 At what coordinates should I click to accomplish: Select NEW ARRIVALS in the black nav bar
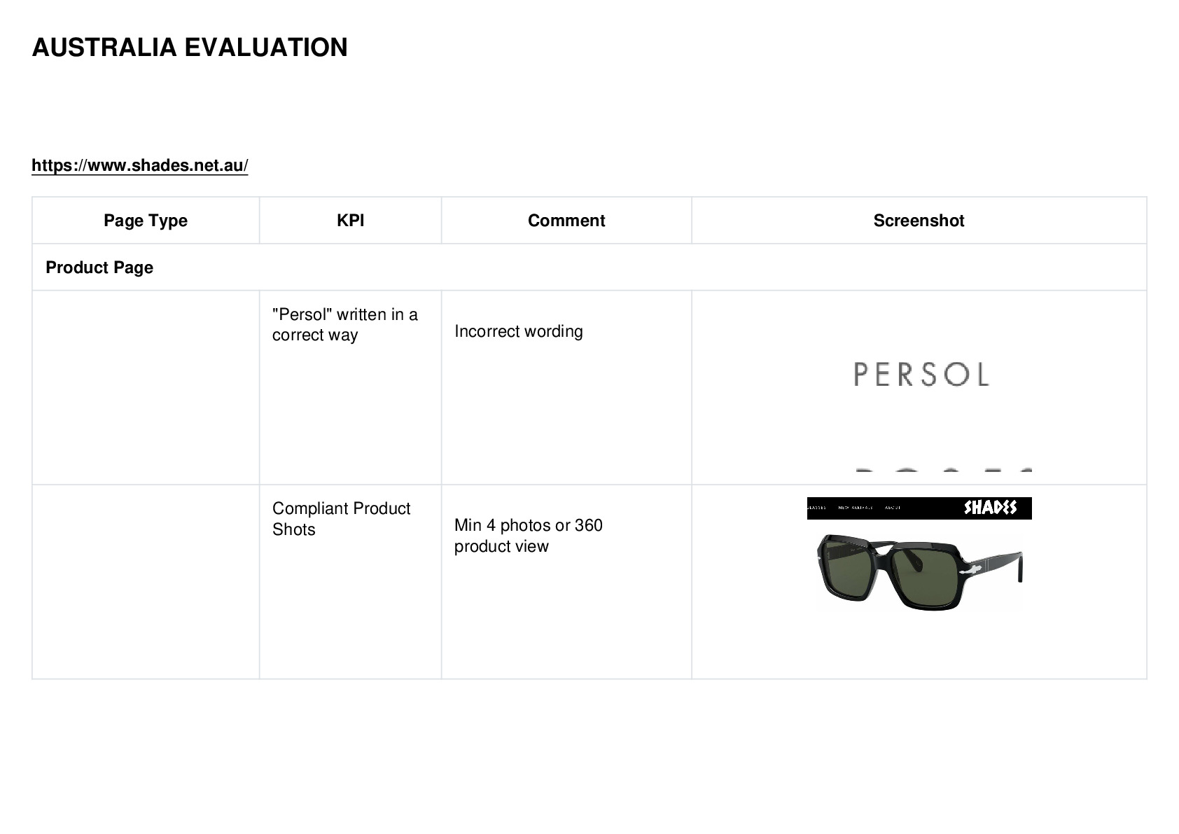point(856,508)
